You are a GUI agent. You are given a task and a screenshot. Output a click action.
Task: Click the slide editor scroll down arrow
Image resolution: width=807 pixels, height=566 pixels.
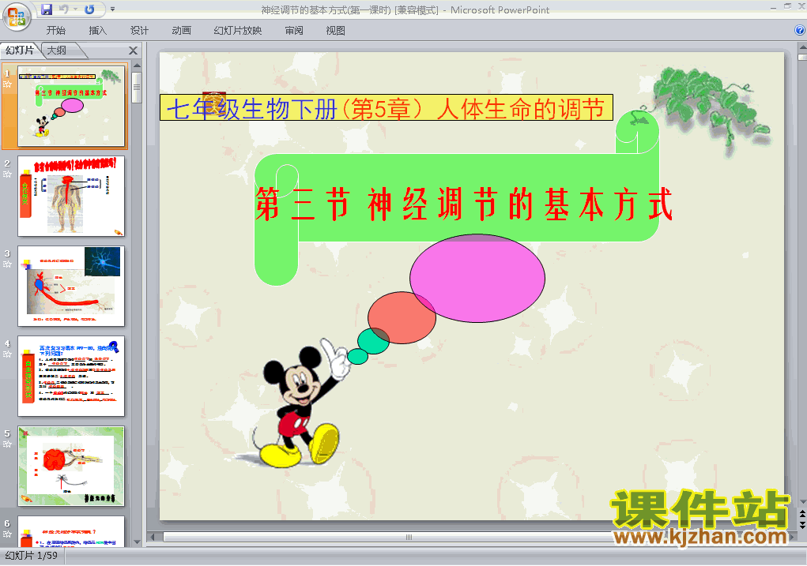pos(802,502)
